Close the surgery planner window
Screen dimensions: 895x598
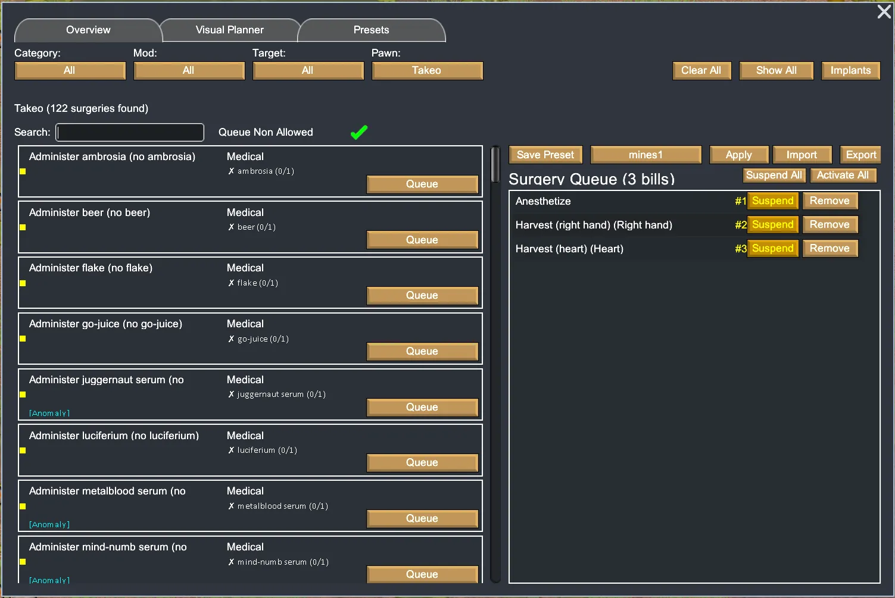click(884, 12)
